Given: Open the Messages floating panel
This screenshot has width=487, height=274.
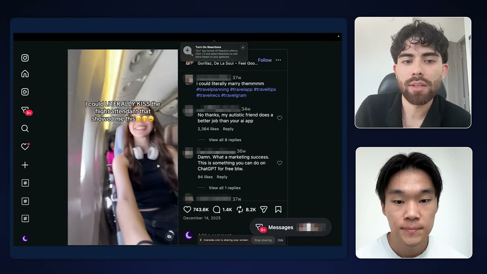Looking at the screenshot, I should (x=291, y=227).
